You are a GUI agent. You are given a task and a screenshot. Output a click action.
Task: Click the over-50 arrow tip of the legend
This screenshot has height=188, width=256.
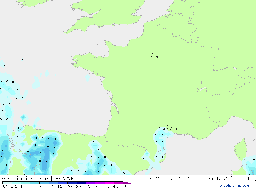(x=128, y=183)
